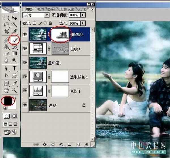Create new adjustment layer from bottom bar
The width and height of the screenshot is (170, 158).
coord(61,144)
